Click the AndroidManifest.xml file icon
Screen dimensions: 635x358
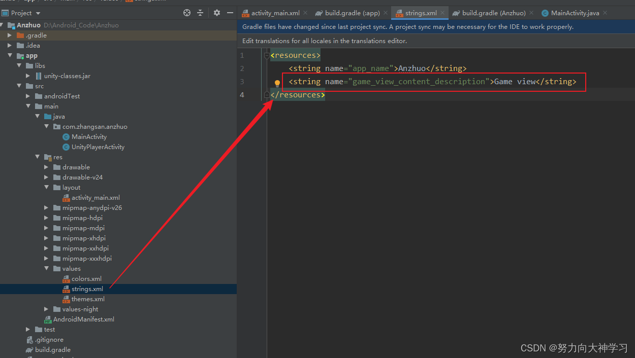49,319
